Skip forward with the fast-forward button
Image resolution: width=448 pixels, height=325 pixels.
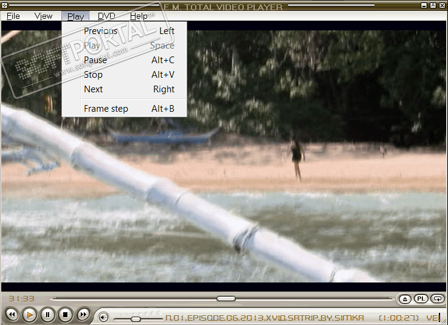click(x=83, y=315)
